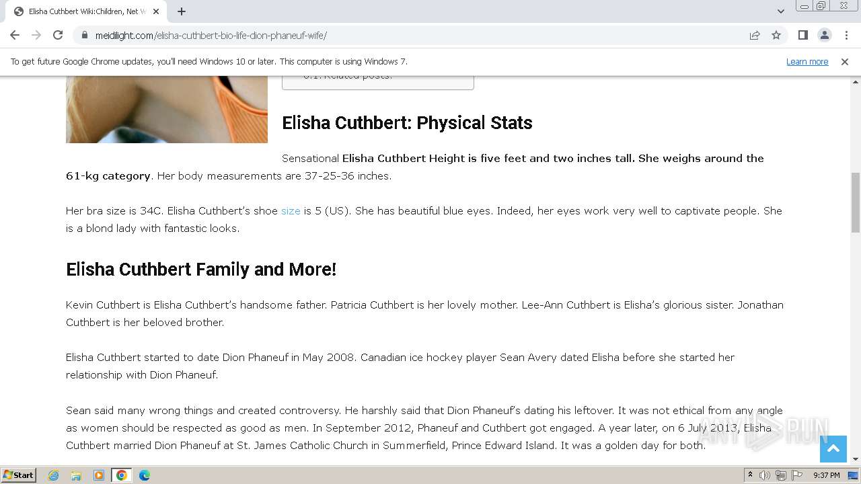The height and width of the screenshot is (484, 861).
Task: Click the "Learn more" update link
Action: 807,61
